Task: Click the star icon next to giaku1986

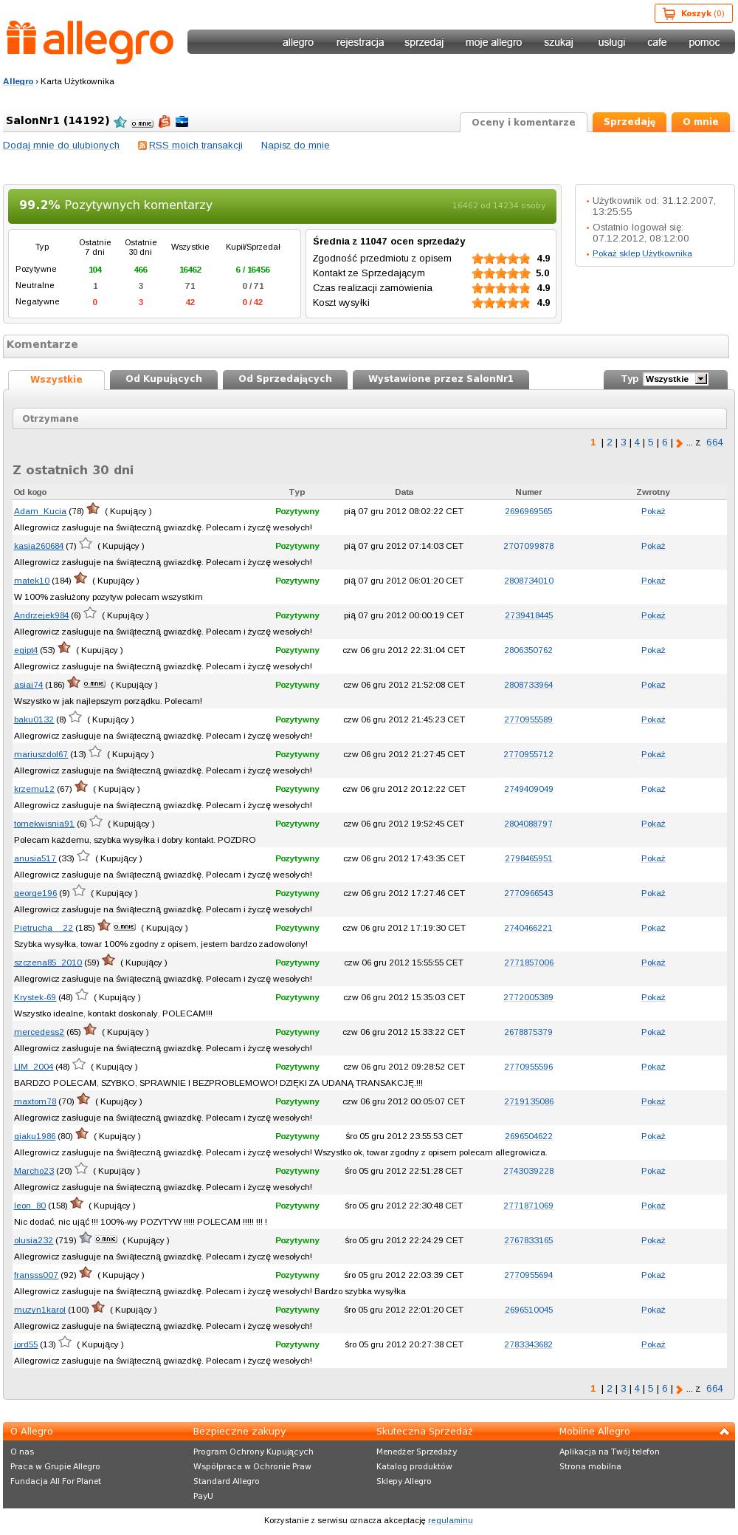Action: pos(82,1134)
